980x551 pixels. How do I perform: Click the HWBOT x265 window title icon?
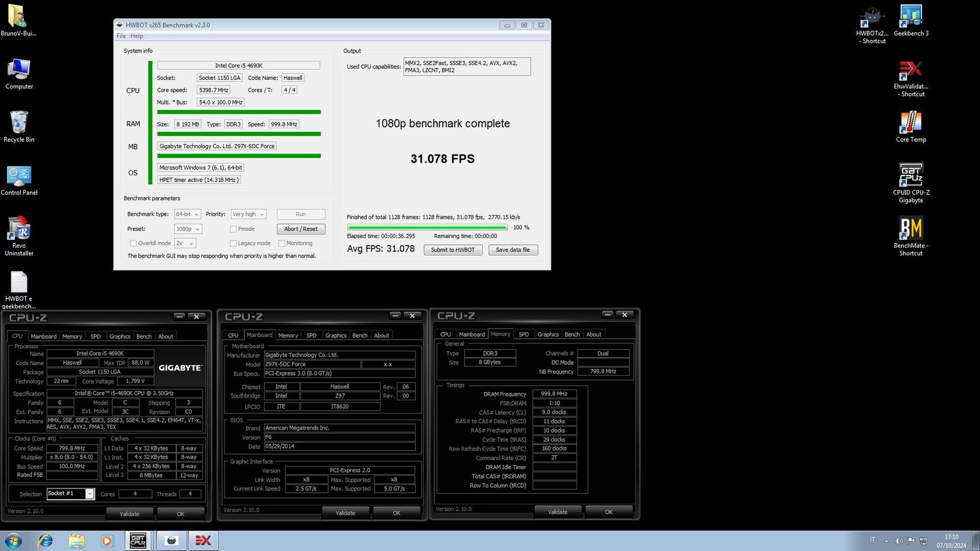click(119, 24)
